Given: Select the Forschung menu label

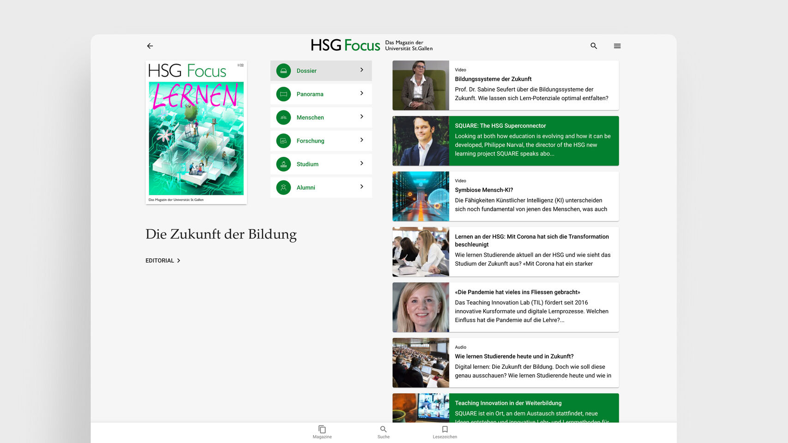Looking at the screenshot, I should click(310, 141).
